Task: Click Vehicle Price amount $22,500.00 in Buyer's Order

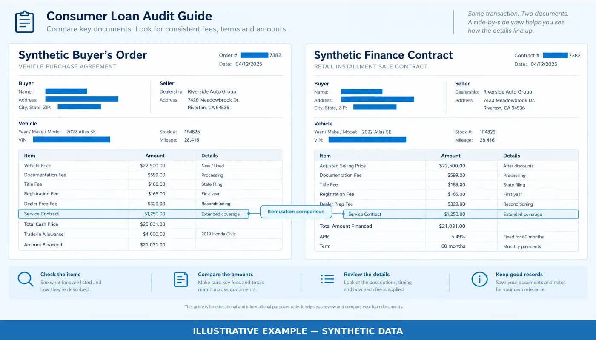Action: [x=152, y=166]
